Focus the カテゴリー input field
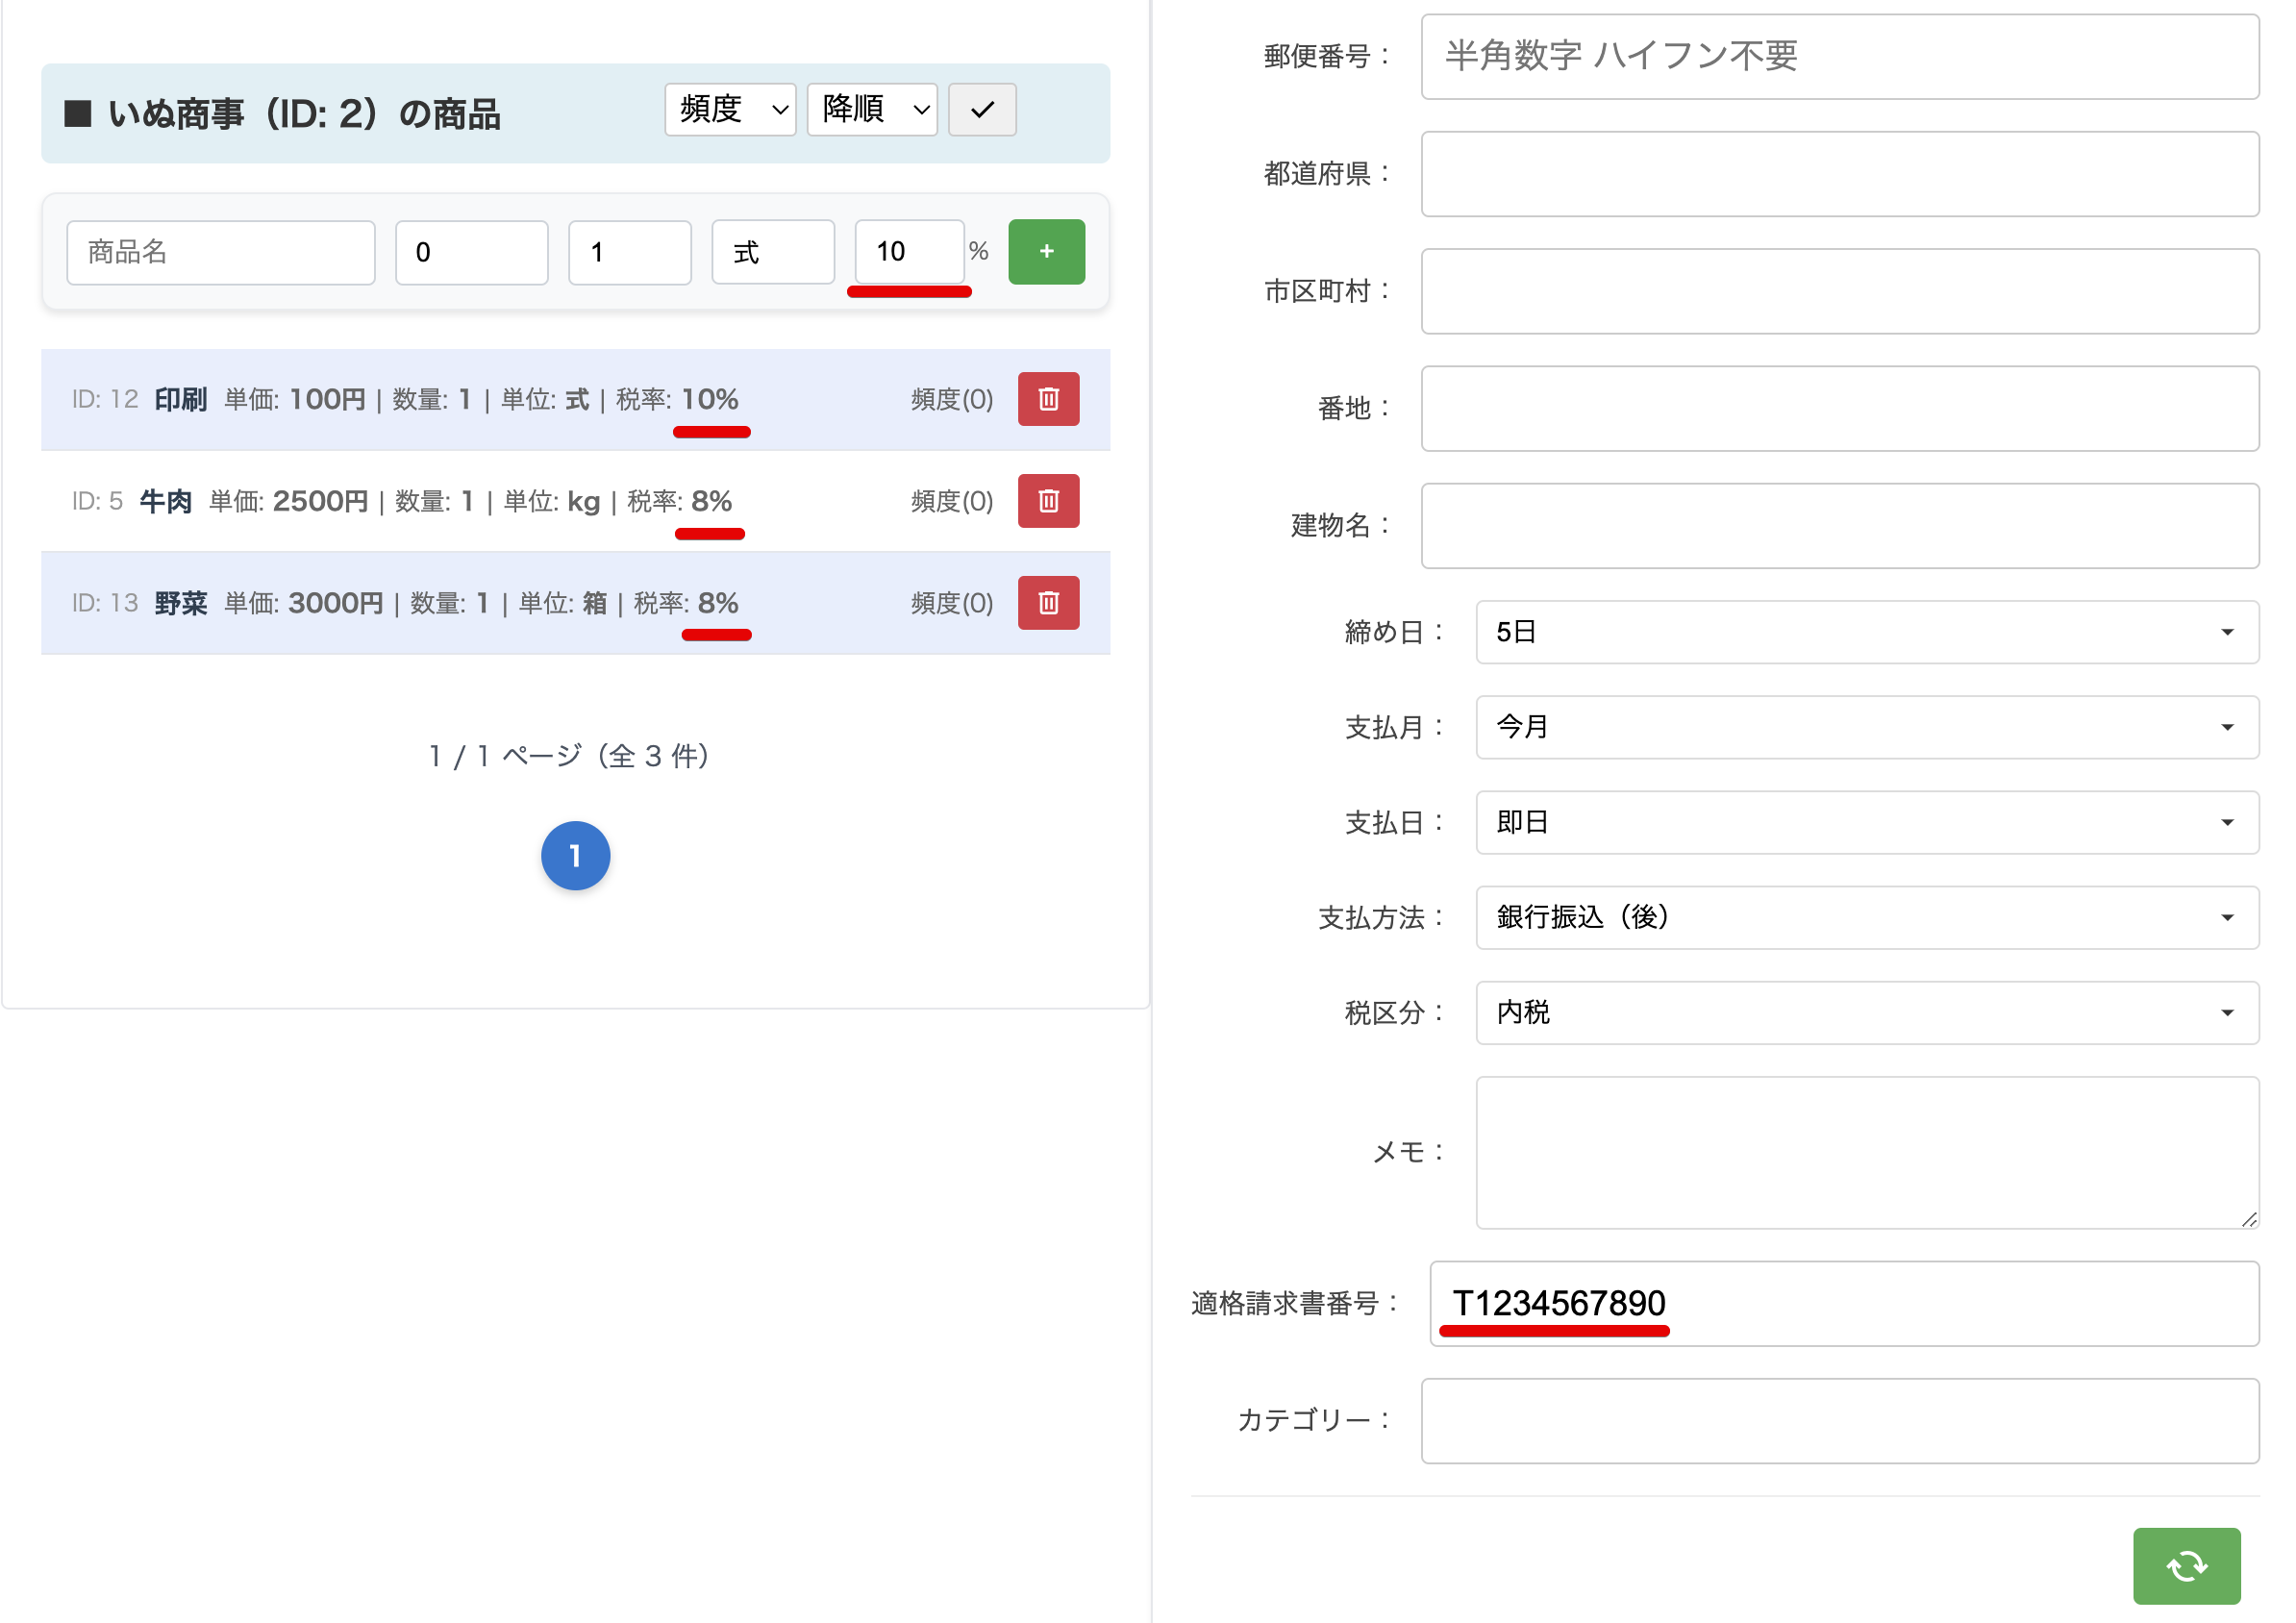Image resolution: width=2296 pixels, height=1623 pixels. click(x=1839, y=1421)
